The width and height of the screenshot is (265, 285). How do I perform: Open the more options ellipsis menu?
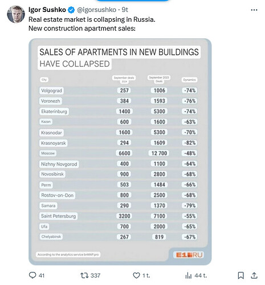pos(254,10)
